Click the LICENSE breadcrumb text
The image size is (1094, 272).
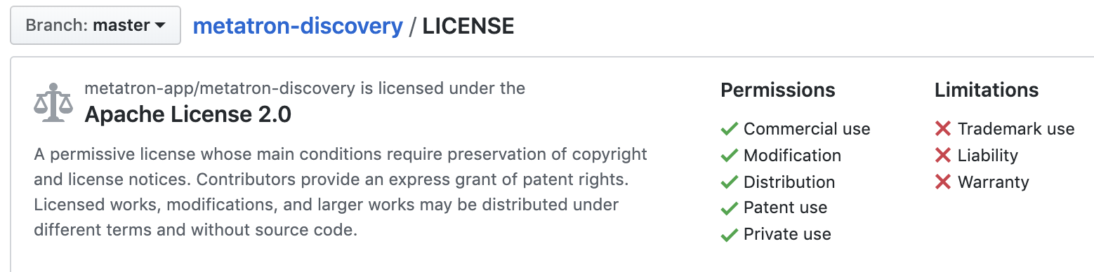click(x=468, y=26)
